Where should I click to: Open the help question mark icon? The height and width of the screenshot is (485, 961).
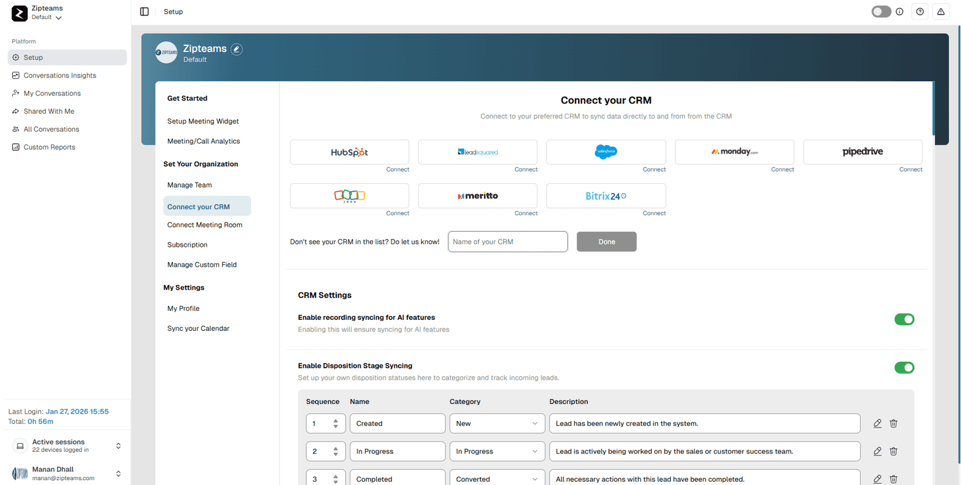[920, 11]
